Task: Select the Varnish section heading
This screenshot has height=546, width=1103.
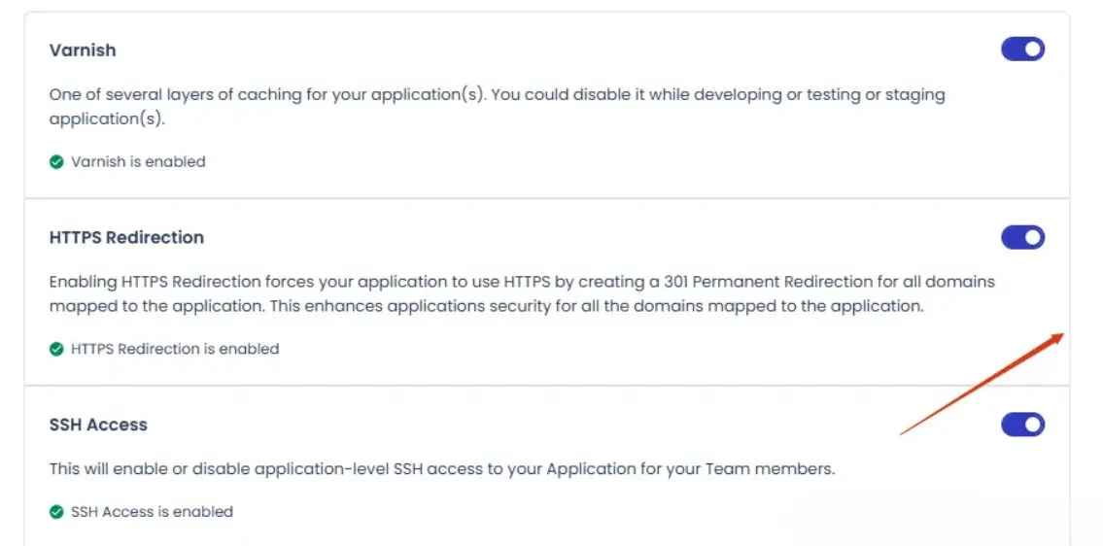Action: (83, 51)
